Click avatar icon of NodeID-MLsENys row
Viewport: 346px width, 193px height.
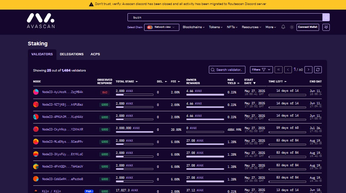36,141
